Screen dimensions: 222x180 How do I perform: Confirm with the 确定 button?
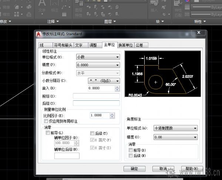(x=134, y=169)
